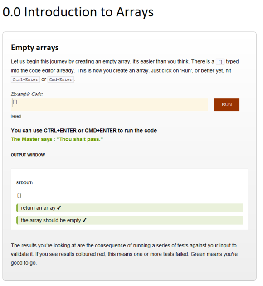
Task: Click the Ctrl+Enter key hint
Action: tap(25, 79)
